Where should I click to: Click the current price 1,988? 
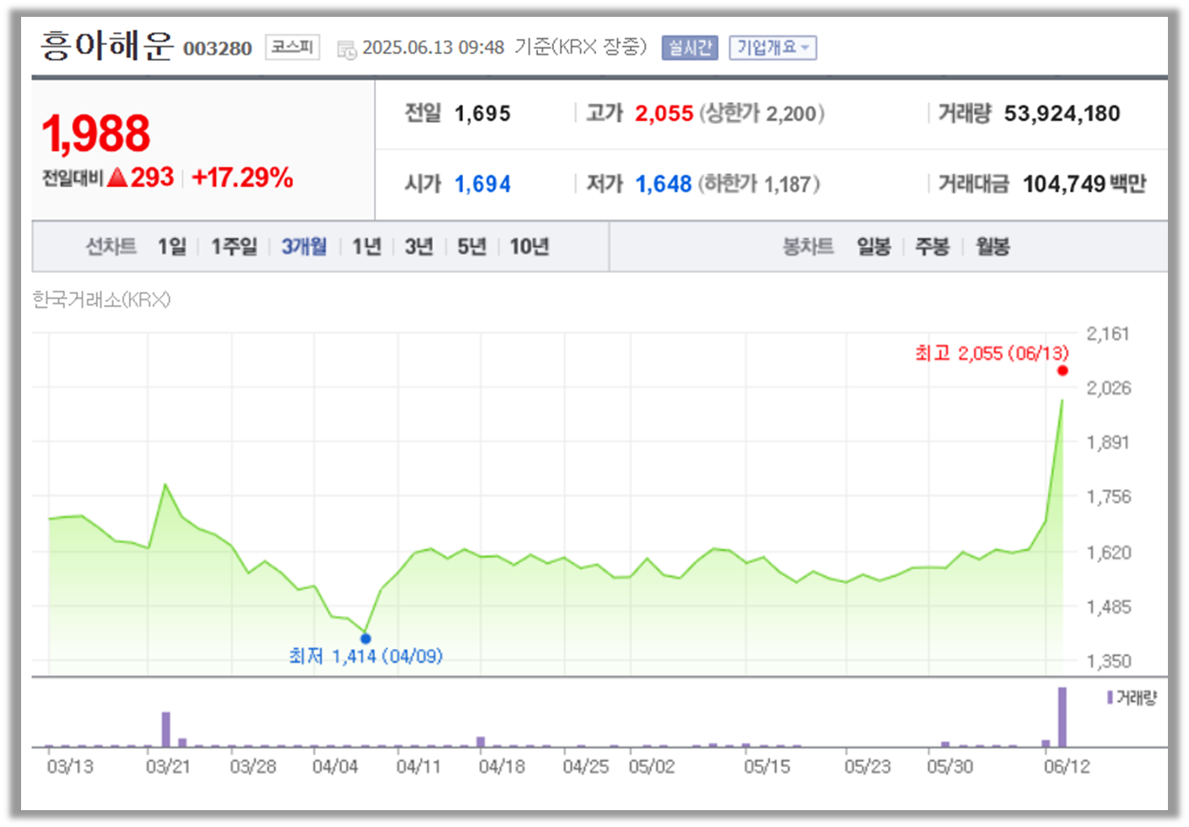coord(96,133)
